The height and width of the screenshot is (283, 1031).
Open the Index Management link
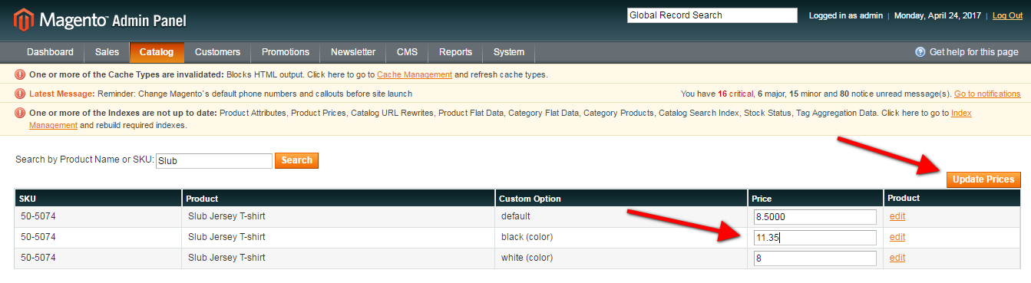coord(961,113)
